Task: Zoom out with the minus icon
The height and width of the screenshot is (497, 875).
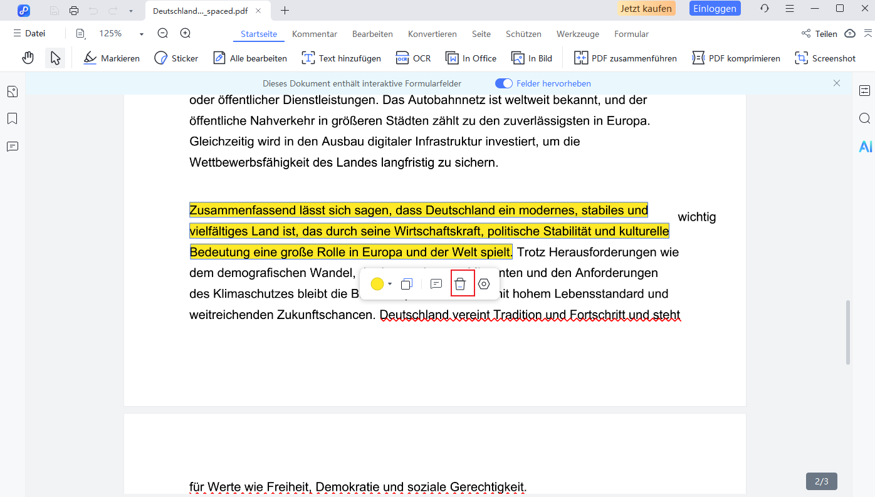Action: (163, 34)
